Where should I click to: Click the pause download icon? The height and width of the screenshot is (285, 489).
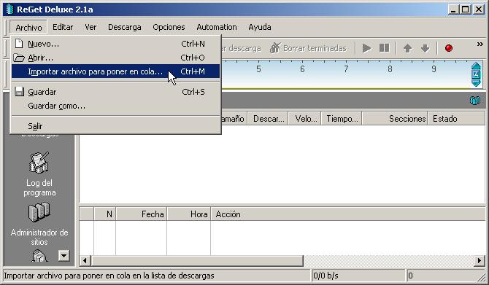coord(384,48)
